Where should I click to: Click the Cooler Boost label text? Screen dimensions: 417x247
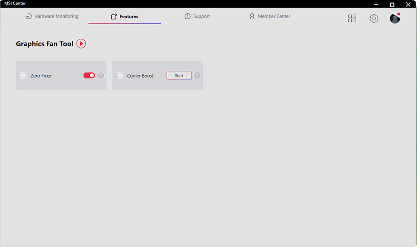(140, 76)
